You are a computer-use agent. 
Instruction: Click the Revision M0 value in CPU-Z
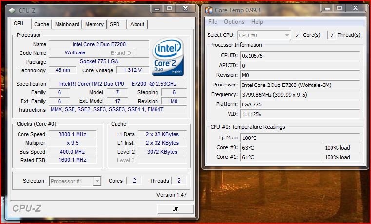pos(174,101)
